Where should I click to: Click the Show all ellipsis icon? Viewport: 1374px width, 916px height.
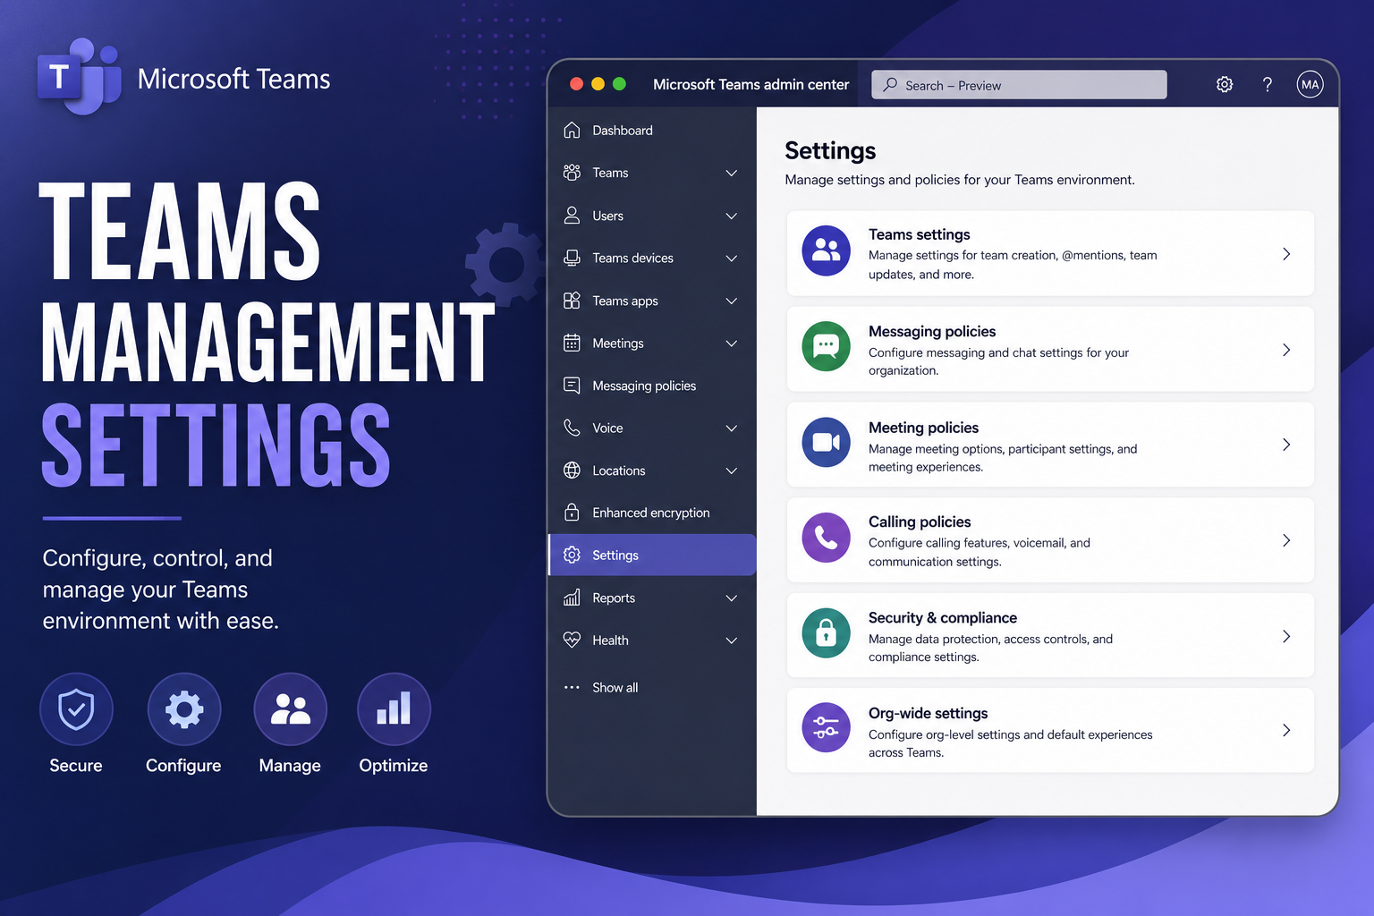[x=572, y=687]
